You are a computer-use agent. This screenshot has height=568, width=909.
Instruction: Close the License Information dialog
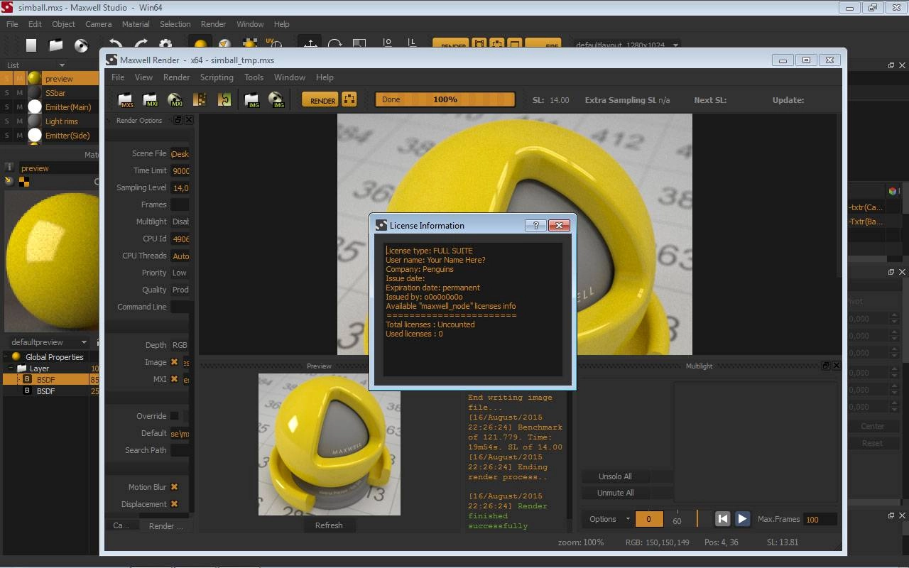tap(559, 225)
